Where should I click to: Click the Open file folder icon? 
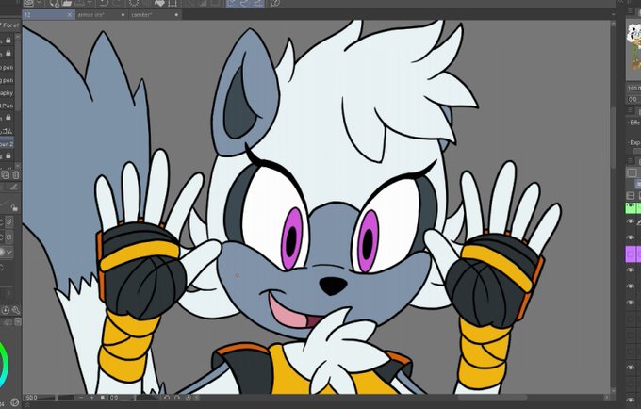[x=67, y=3]
